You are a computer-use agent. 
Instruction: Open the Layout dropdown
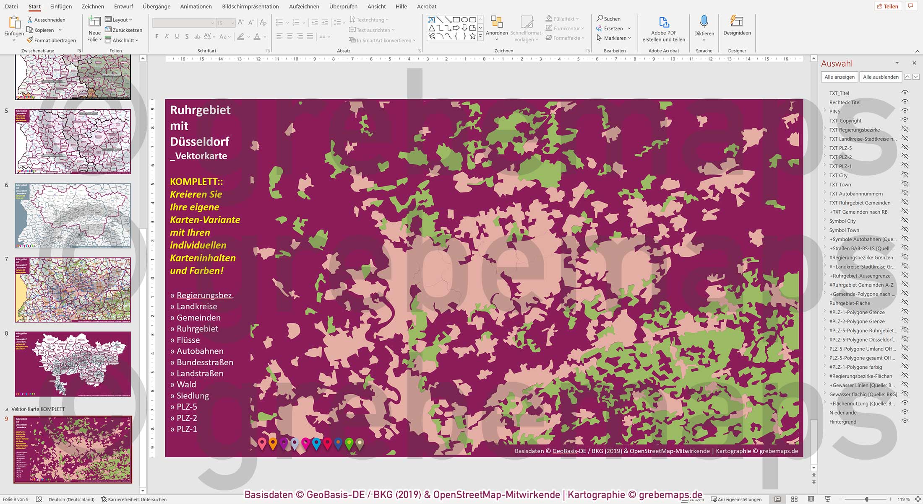coord(119,20)
